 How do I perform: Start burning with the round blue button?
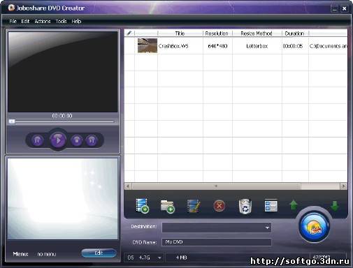point(315,226)
